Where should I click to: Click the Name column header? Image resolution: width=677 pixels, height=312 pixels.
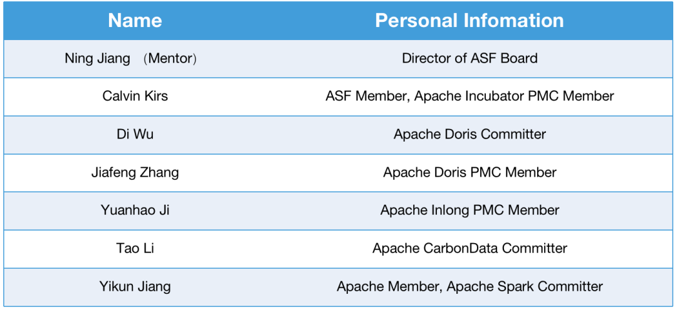tap(135, 21)
